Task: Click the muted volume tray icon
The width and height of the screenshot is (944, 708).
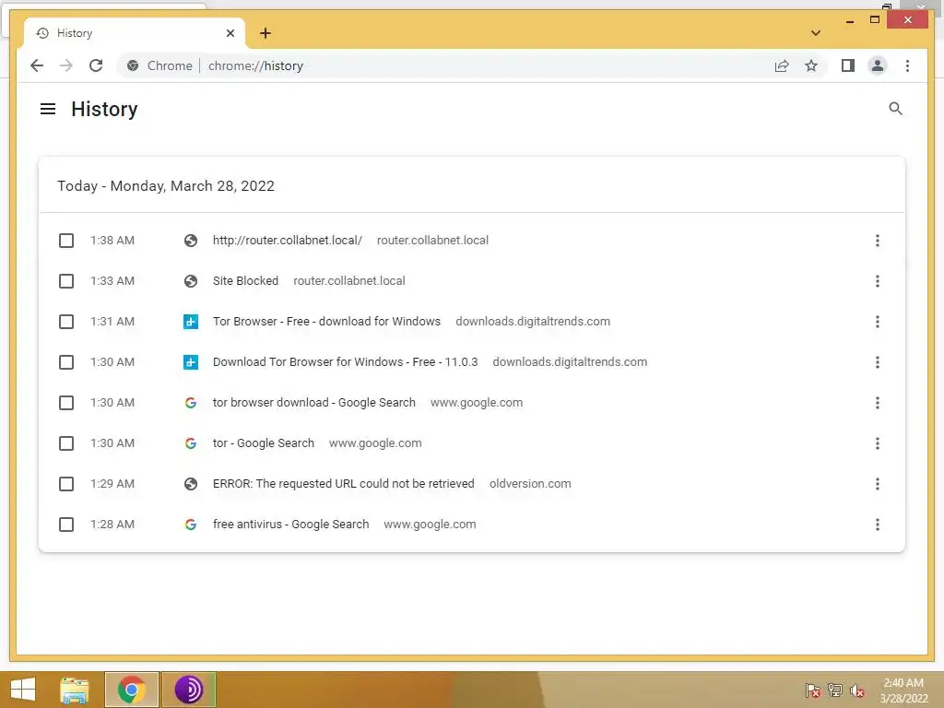Action: coord(857,690)
